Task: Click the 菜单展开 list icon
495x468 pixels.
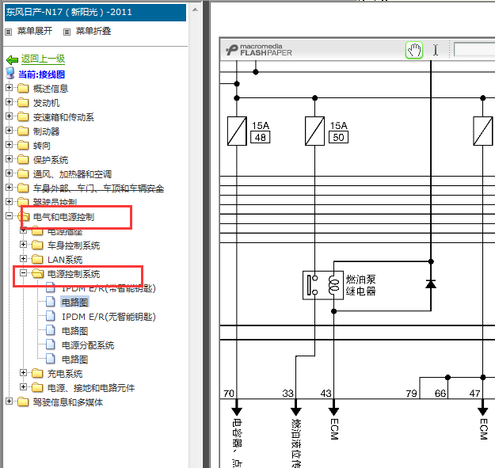Action: (x=9, y=32)
